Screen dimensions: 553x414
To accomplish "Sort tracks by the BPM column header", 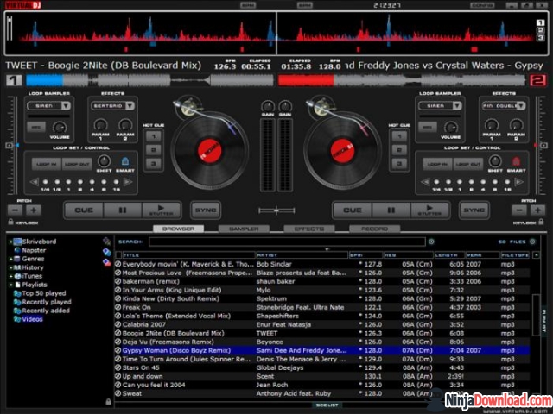I will pyautogui.click(x=365, y=255).
